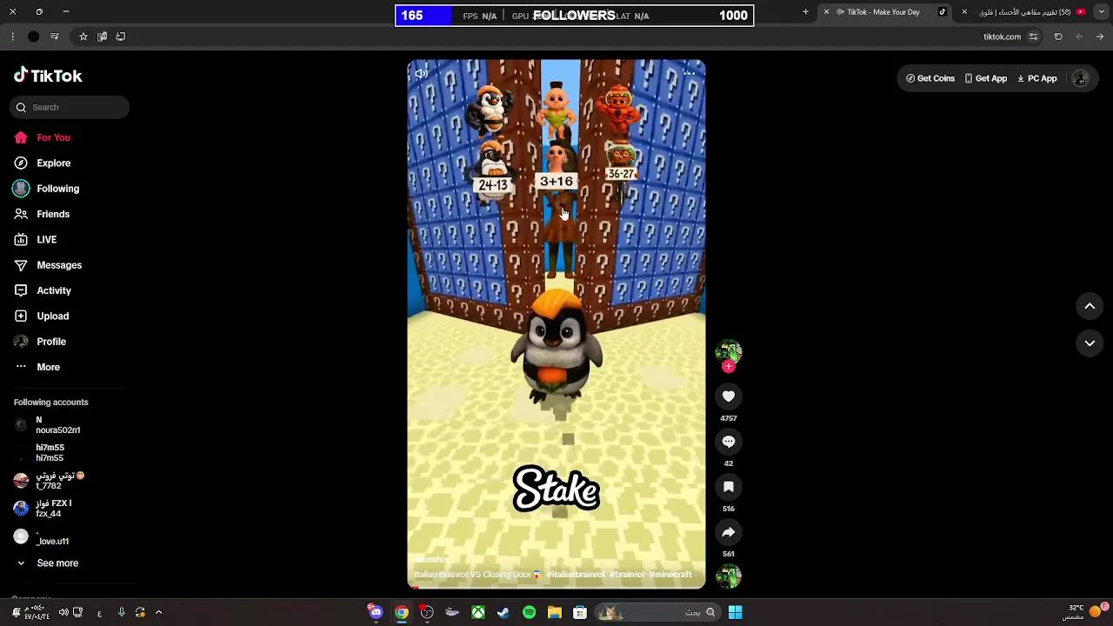Bookmark the video to favorites
1113x626 pixels.
(x=729, y=487)
